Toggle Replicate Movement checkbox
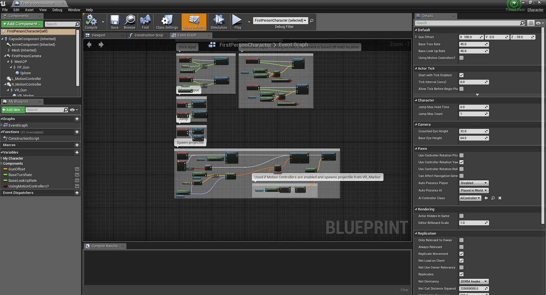546x295 pixels. point(461,254)
